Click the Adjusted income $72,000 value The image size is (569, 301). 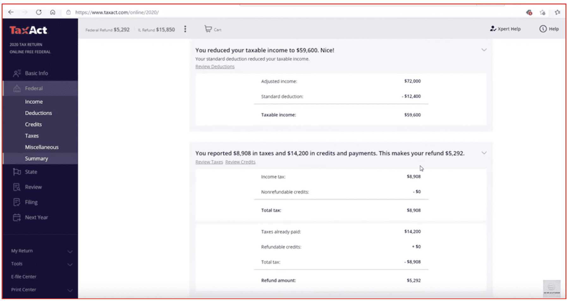pyautogui.click(x=413, y=81)
